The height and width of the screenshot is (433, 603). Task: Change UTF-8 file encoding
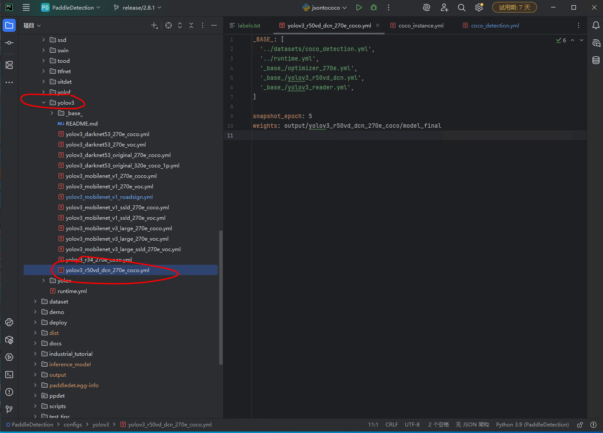[x=412, y=425]
